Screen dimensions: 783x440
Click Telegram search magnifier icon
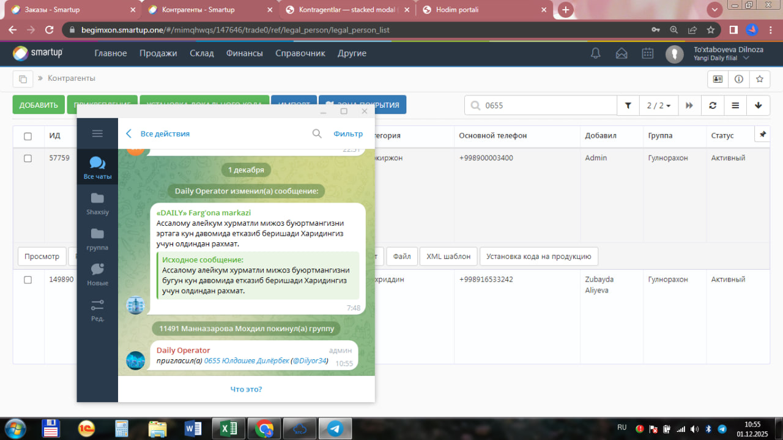(x=317, y=133)
